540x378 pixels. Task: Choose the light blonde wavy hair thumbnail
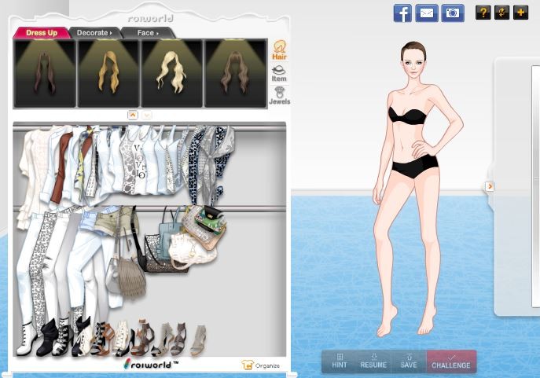click(172, 73)
